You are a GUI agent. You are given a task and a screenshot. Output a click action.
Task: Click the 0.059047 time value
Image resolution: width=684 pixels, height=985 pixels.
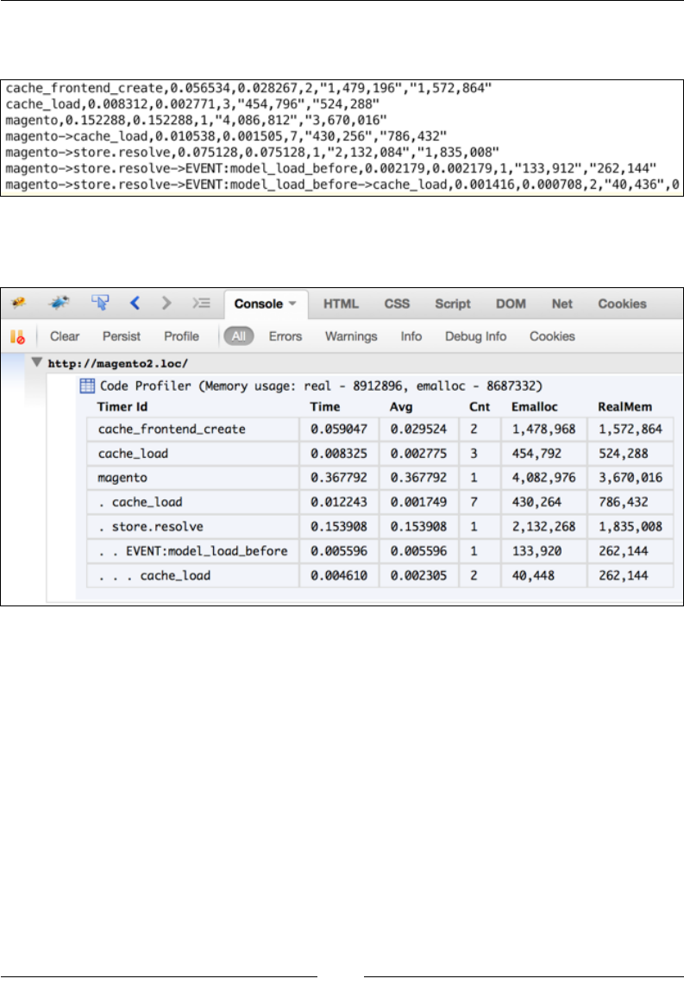339,429
